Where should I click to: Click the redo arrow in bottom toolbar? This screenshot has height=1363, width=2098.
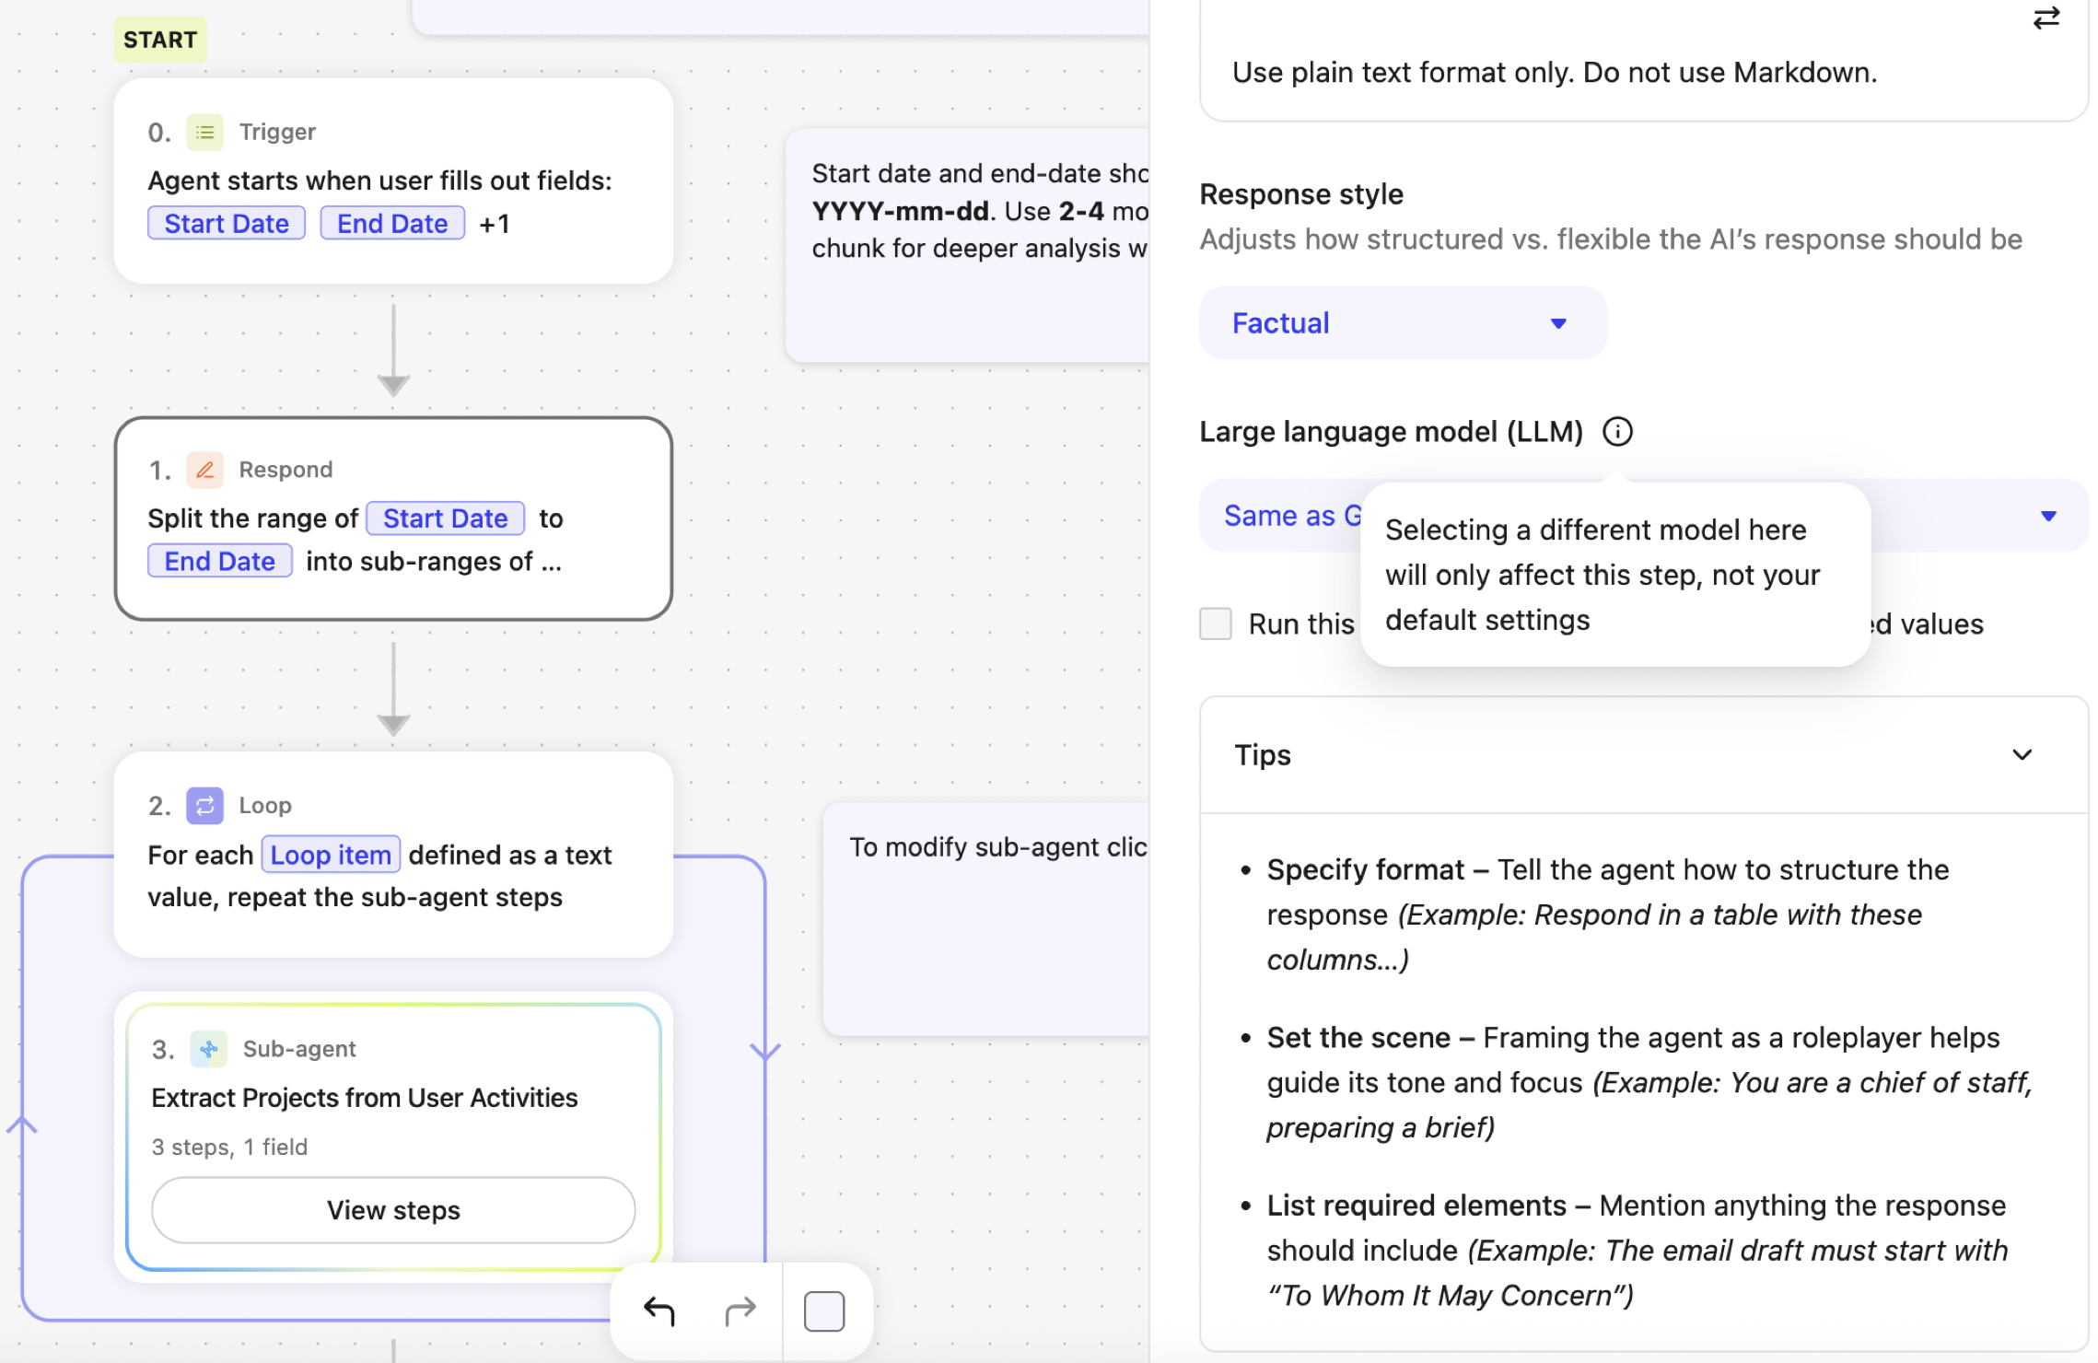click(740, 1311)
